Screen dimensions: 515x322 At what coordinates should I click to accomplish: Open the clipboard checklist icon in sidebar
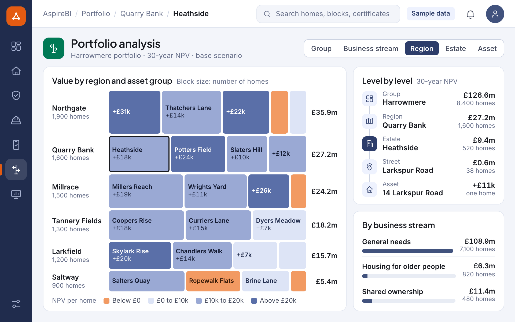click(x=16, y=145)
